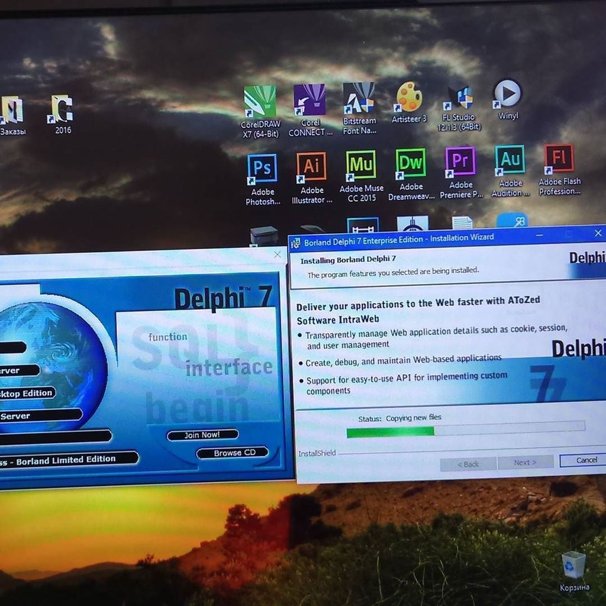Launch Corel CONNECT from the desktop

(x=310, y=110)
